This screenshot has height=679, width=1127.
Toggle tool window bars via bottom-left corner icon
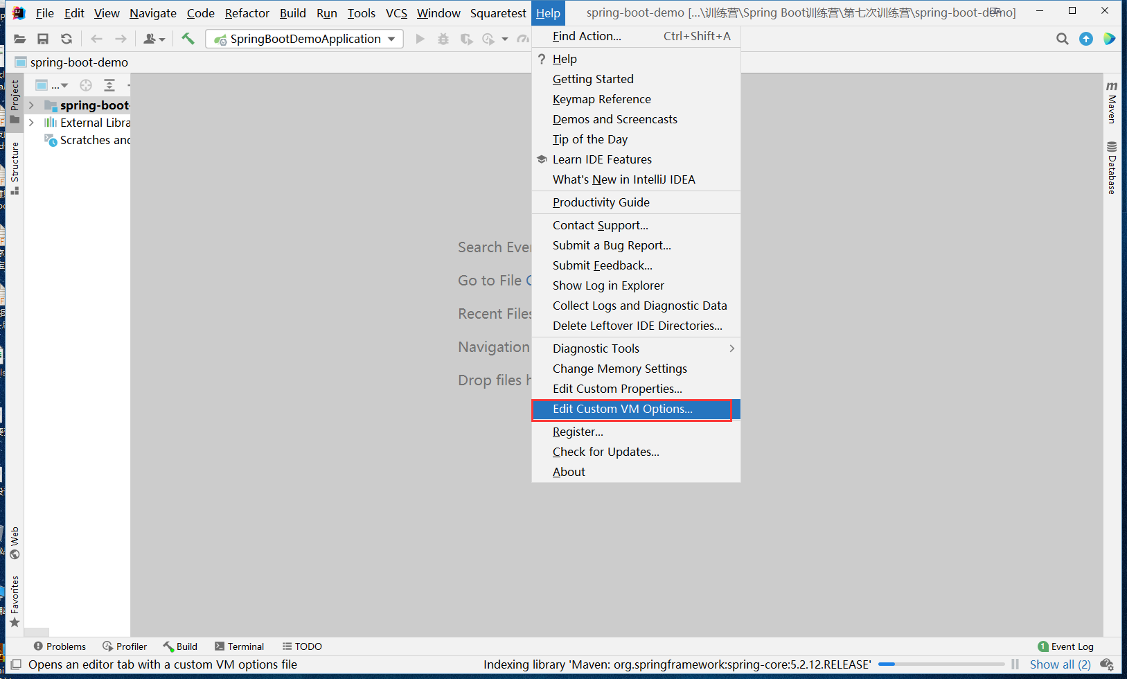pyautogui.click(x=16, y=664)
